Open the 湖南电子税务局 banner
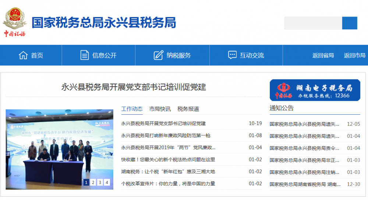Viewport: 368px width, 200px height. pos(315,90)
